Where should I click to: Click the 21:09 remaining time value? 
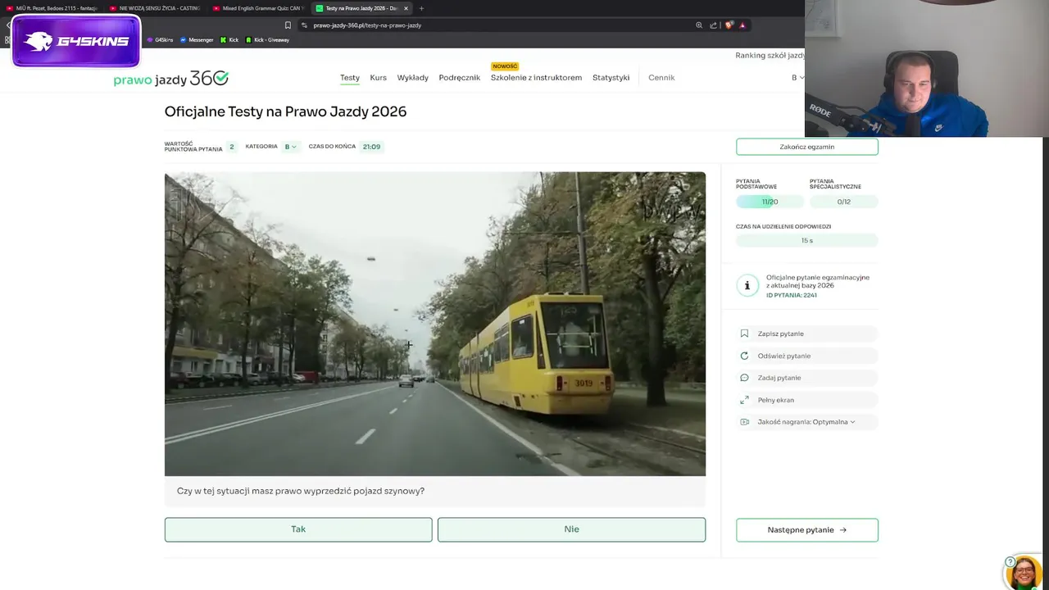[x=371, y=147]
